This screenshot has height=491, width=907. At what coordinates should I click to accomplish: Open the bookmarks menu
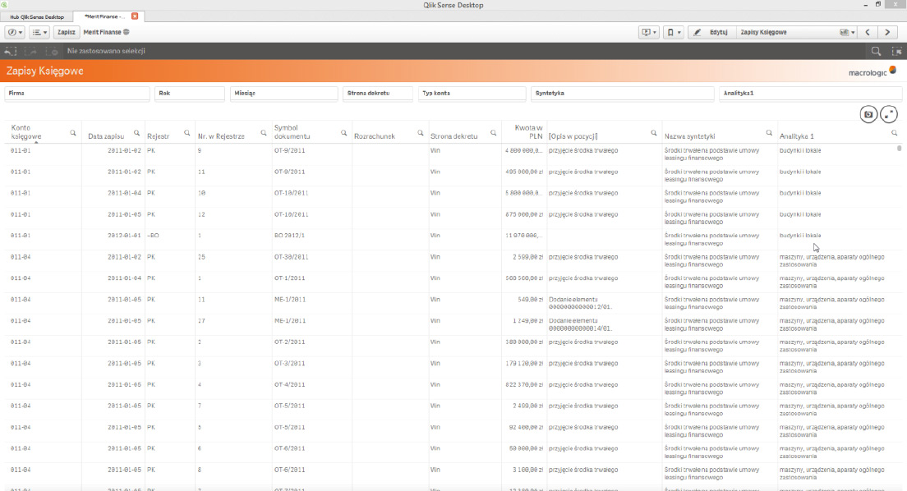point(673,32)
